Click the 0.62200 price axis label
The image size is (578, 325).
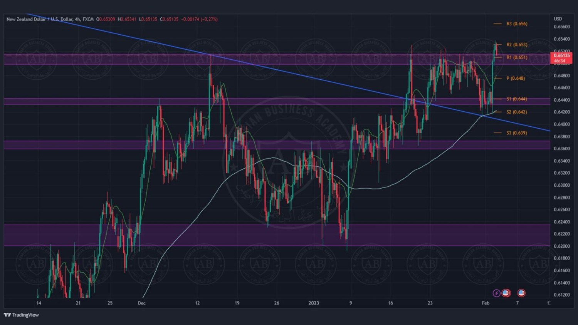coord(561,234)
